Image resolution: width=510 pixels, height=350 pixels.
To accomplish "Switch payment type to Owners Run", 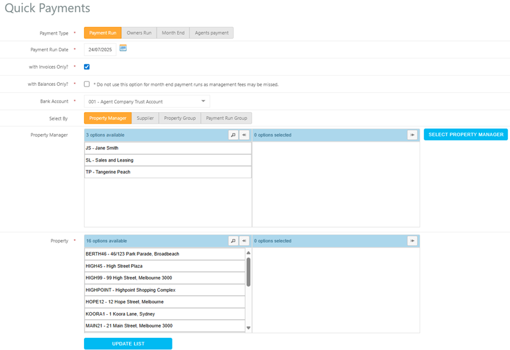I will pyautogui.click(x=139, y=33).
